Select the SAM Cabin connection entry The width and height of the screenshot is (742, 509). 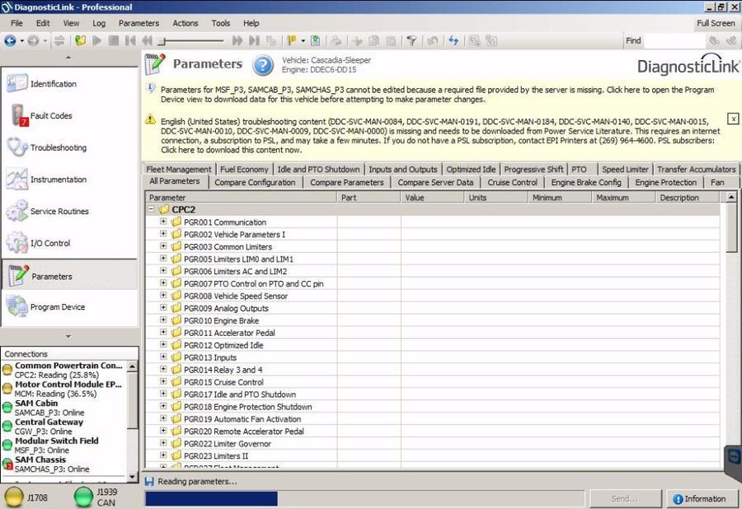63,408
